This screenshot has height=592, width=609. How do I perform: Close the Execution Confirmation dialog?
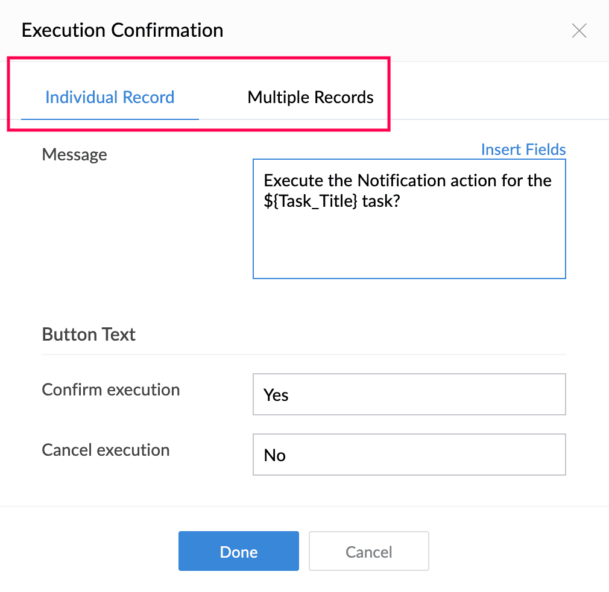[579, 31]
